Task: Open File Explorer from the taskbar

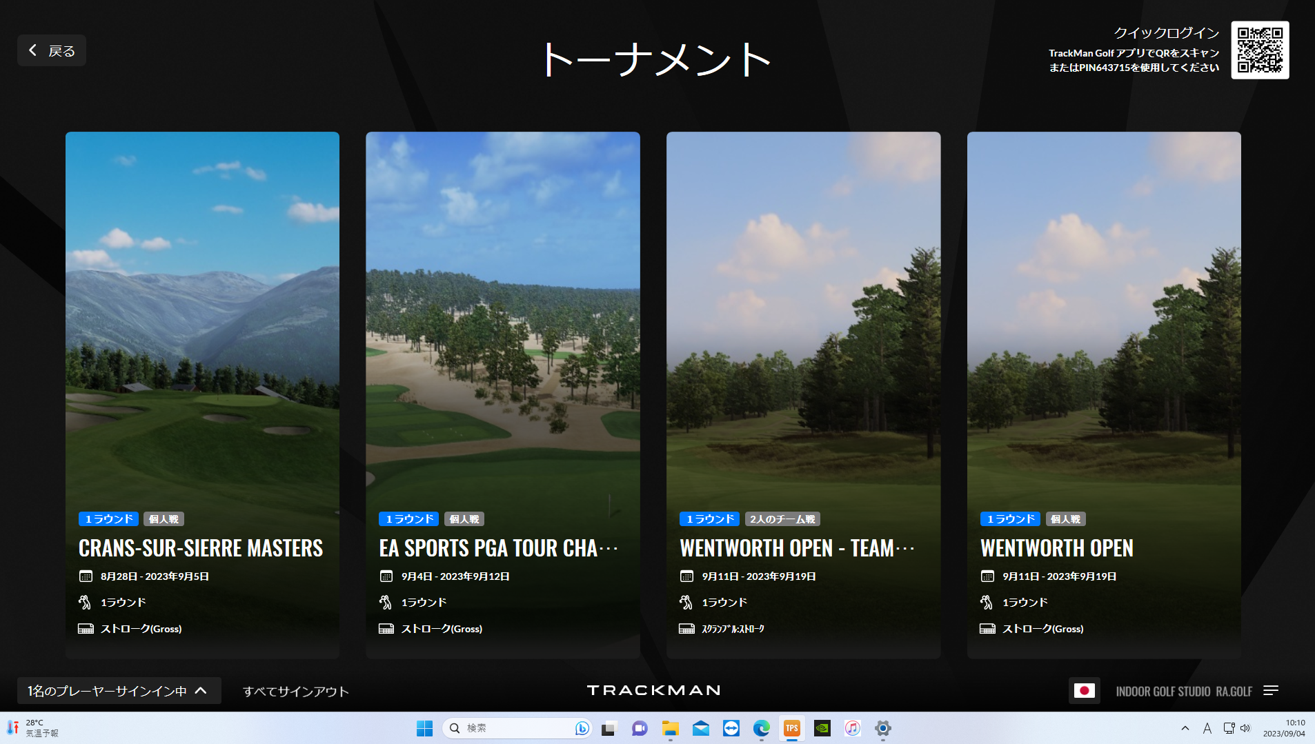Action: (x=670, y=728)
